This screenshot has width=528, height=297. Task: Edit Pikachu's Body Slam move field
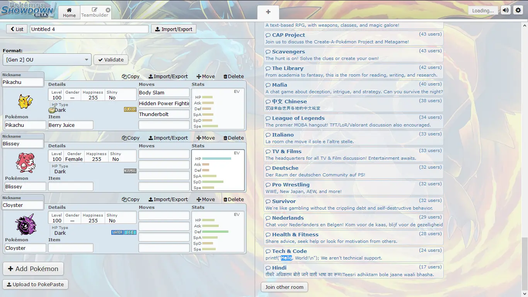pos(164,93)
